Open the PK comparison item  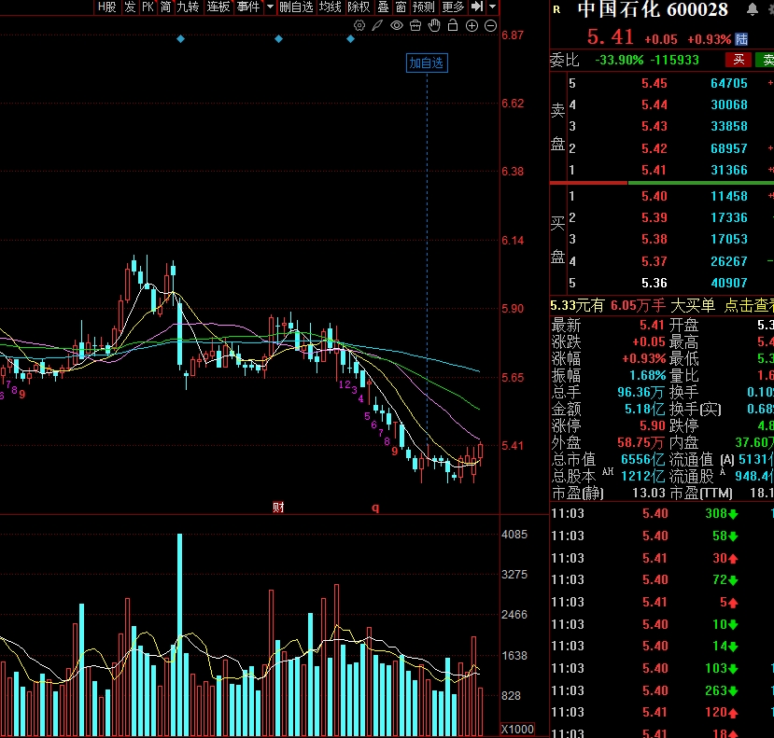tap(148, 7)
